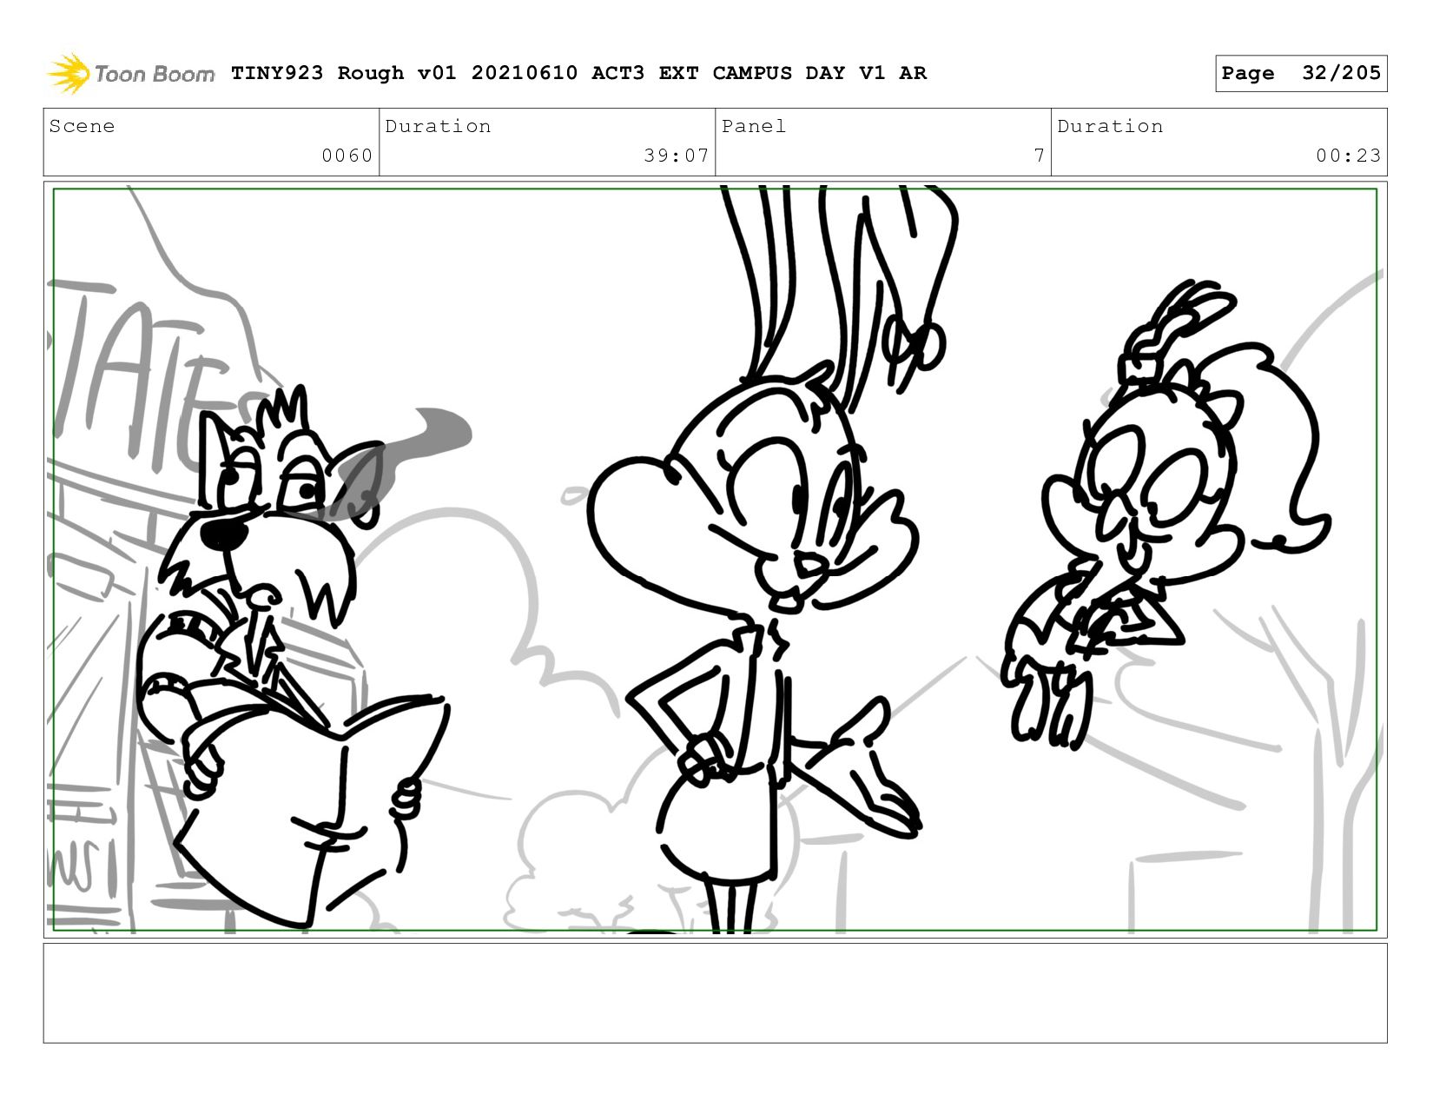Select the project title 'TINY923 Rough v01' text
This screenshot has height=1108, width=1433.
point(343,73)
